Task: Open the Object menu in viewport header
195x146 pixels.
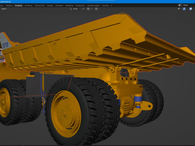Action: coord(4,9)
